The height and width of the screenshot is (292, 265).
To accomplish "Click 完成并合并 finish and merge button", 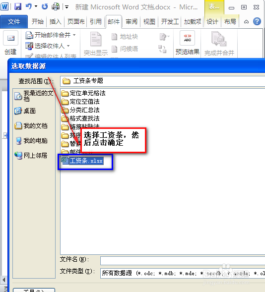I will (x=219, y=44).
